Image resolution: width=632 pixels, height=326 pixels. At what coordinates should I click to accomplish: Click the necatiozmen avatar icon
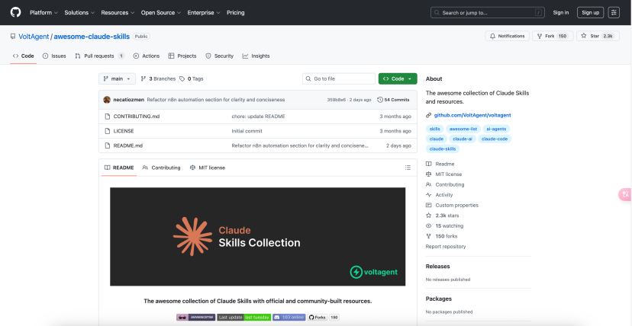(x=105, y=100)
